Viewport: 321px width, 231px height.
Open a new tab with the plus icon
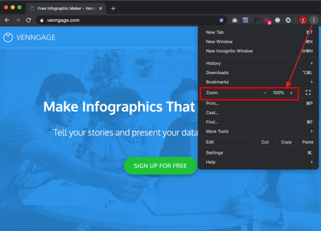[113, 8]
